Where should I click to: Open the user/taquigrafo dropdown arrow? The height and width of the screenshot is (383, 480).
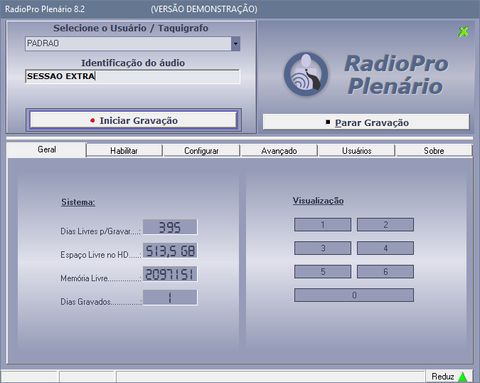[235, 43]
